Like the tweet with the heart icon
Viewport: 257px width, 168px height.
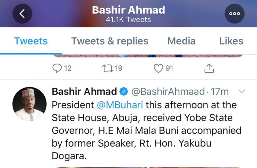coord(158,68)
